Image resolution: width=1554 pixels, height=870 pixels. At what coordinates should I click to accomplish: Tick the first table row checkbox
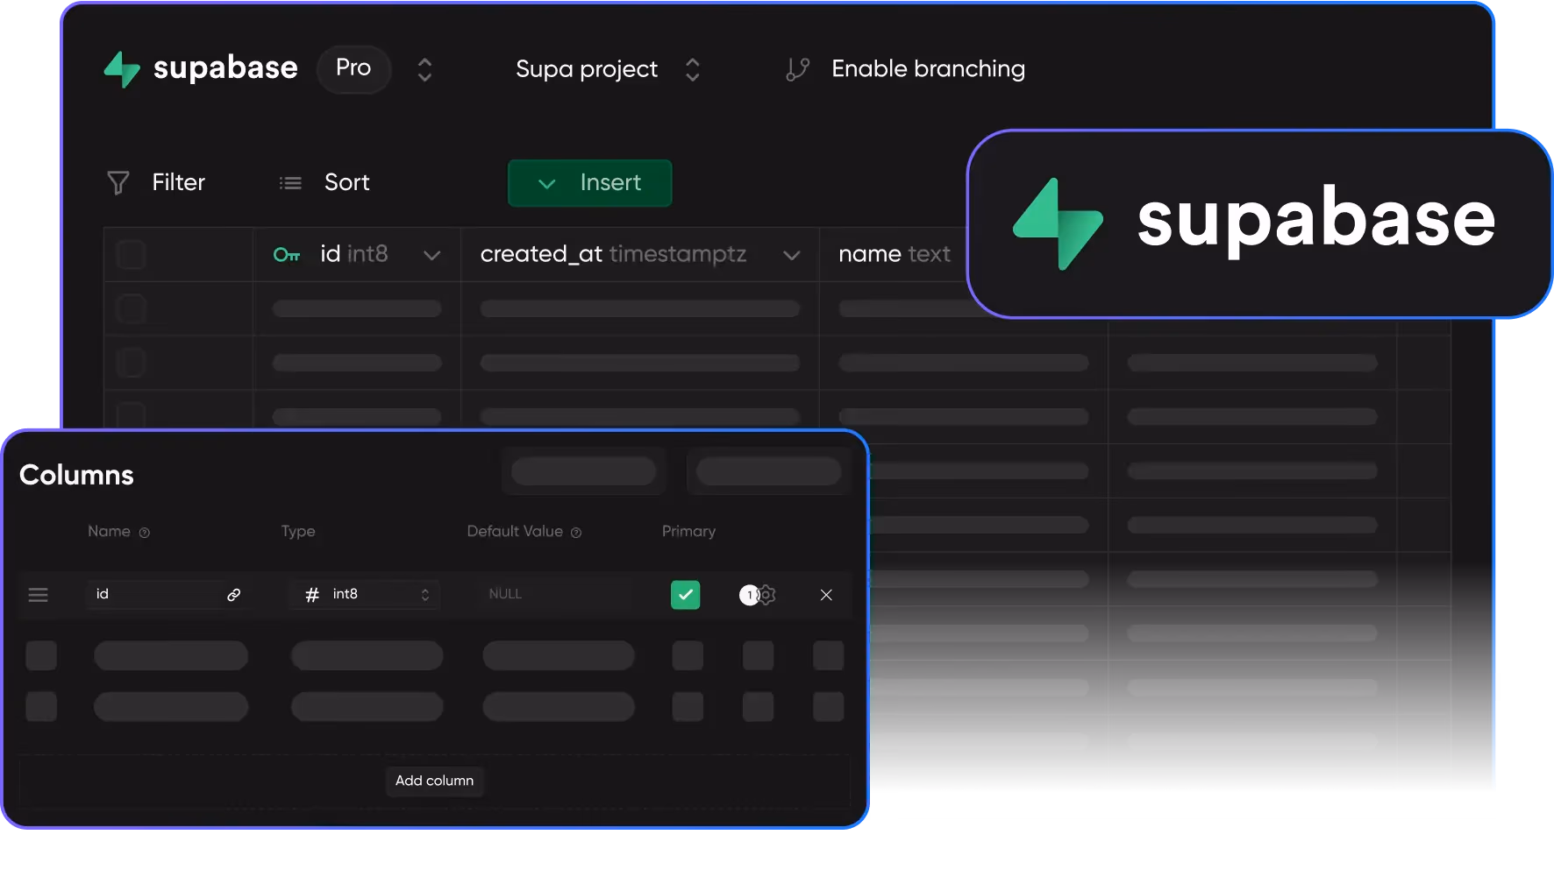(x=131, y=309)
